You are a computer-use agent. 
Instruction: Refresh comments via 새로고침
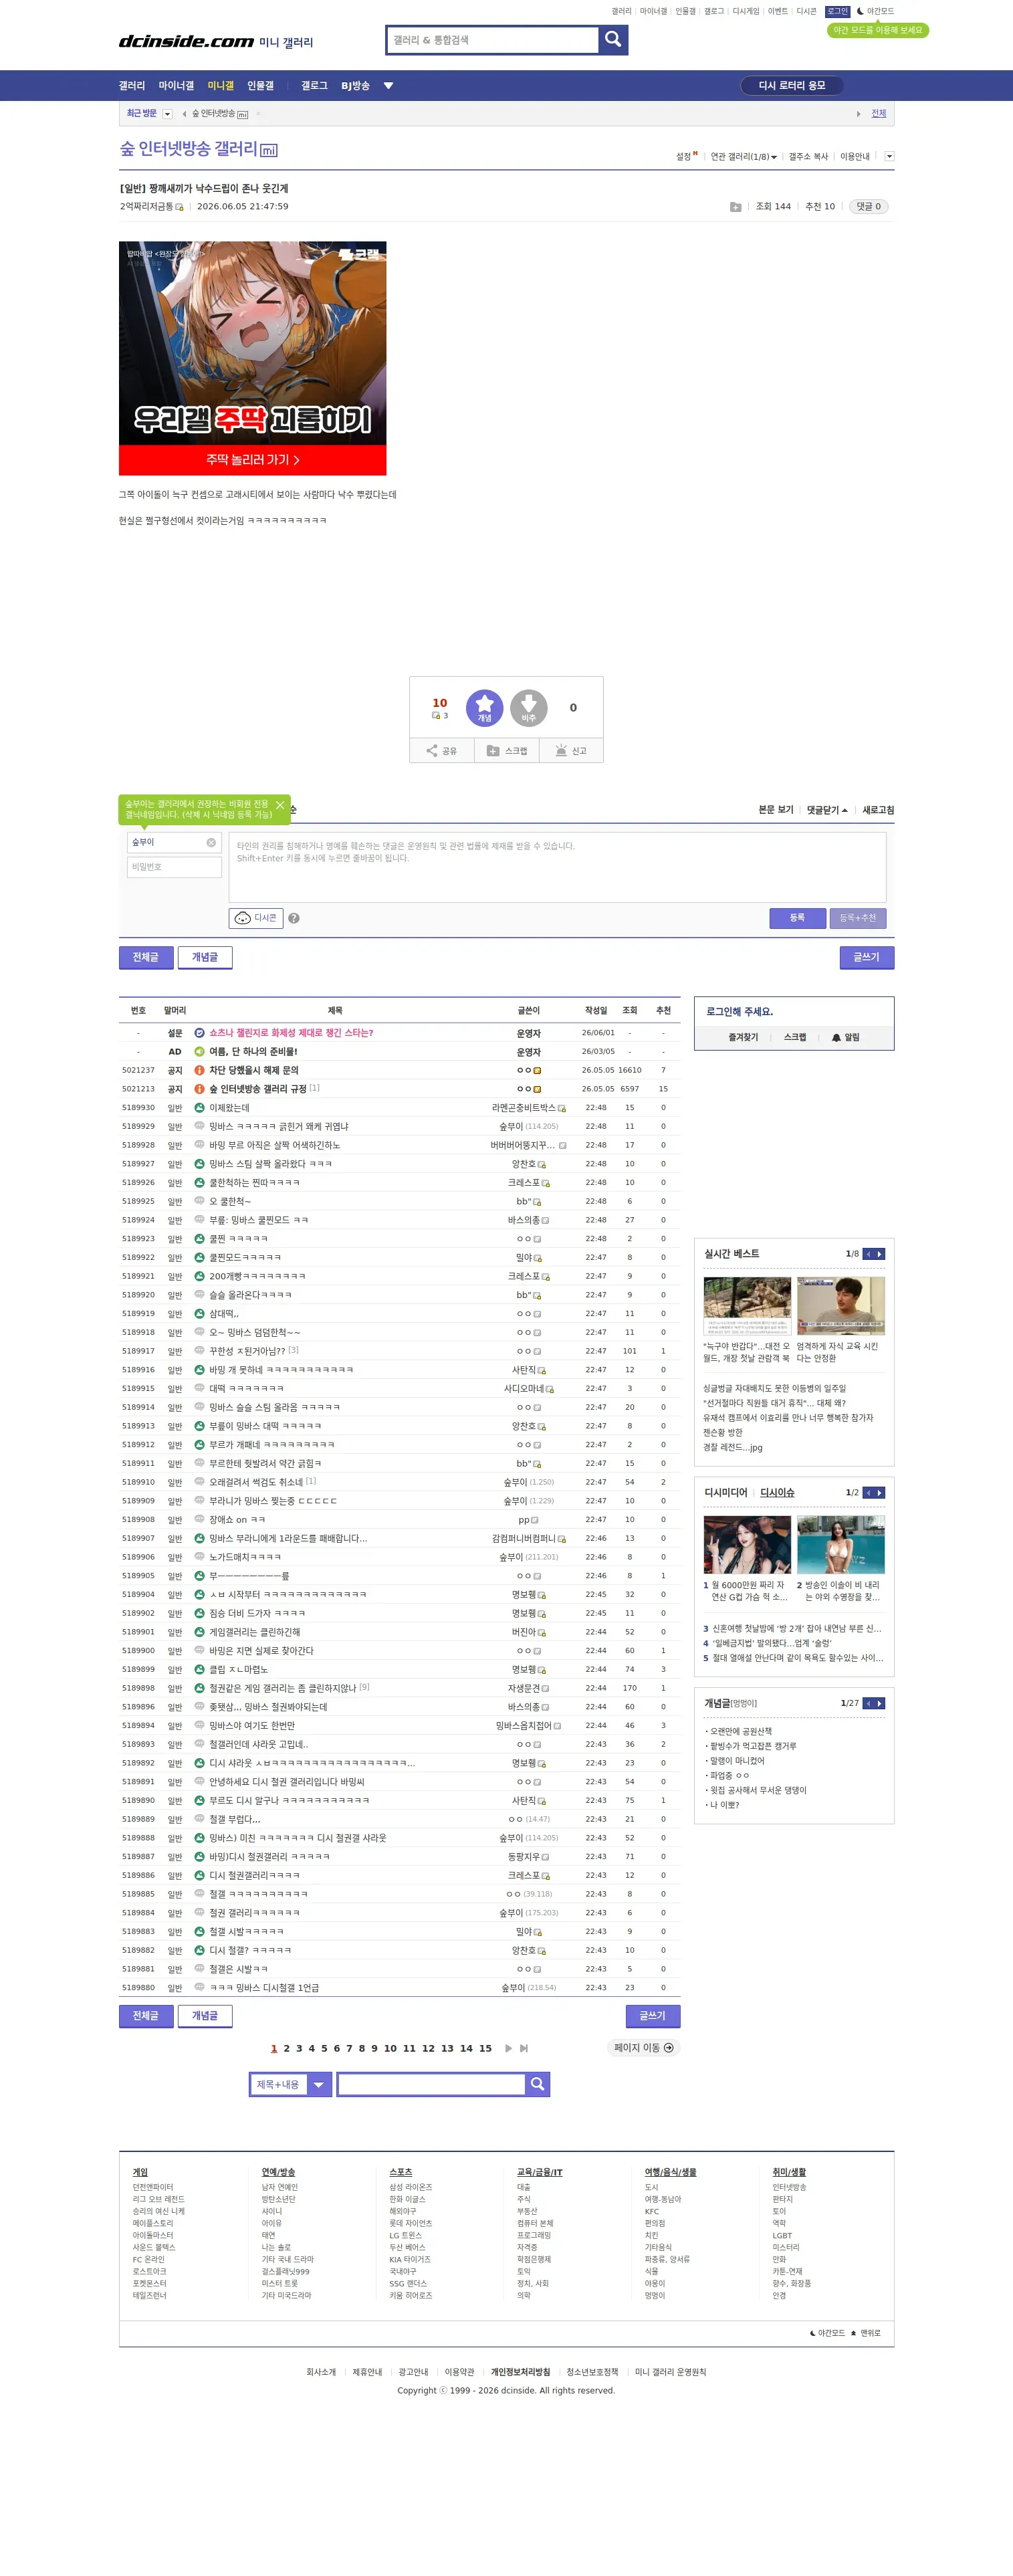[878, 810]
